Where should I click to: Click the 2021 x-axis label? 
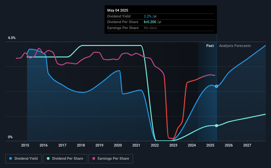pos(136,145)
